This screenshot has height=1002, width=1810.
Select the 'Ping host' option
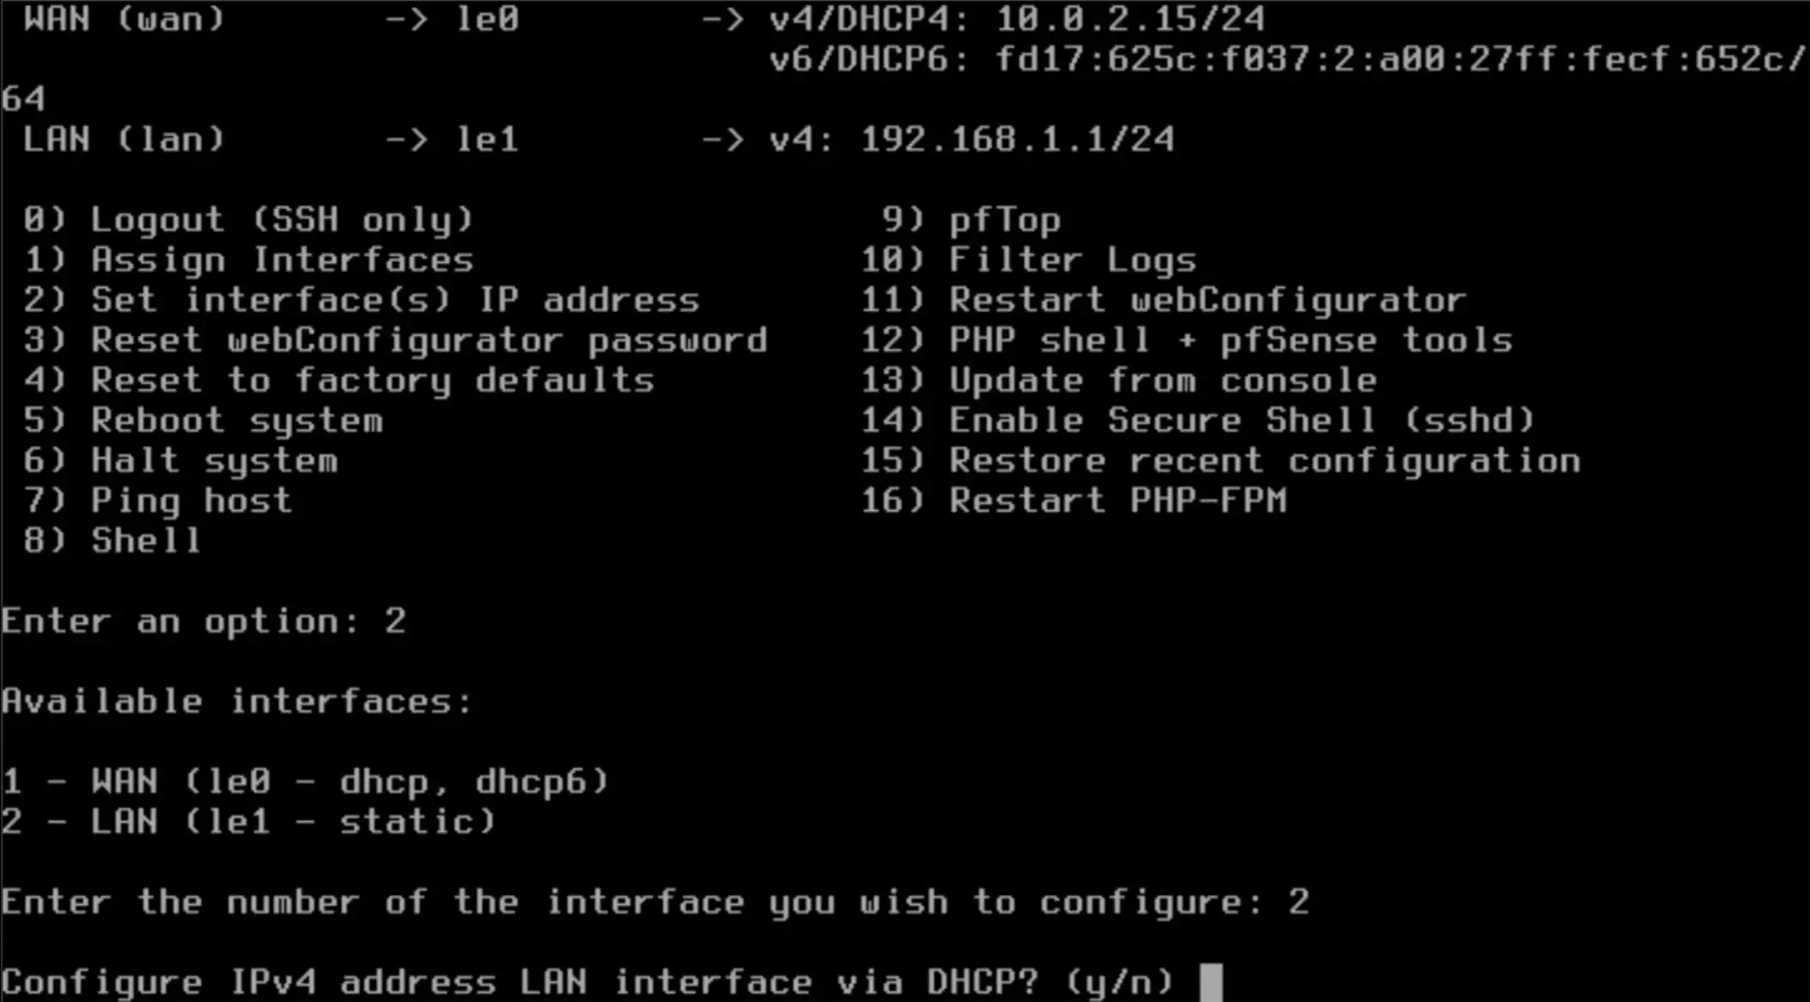(191, 501)
